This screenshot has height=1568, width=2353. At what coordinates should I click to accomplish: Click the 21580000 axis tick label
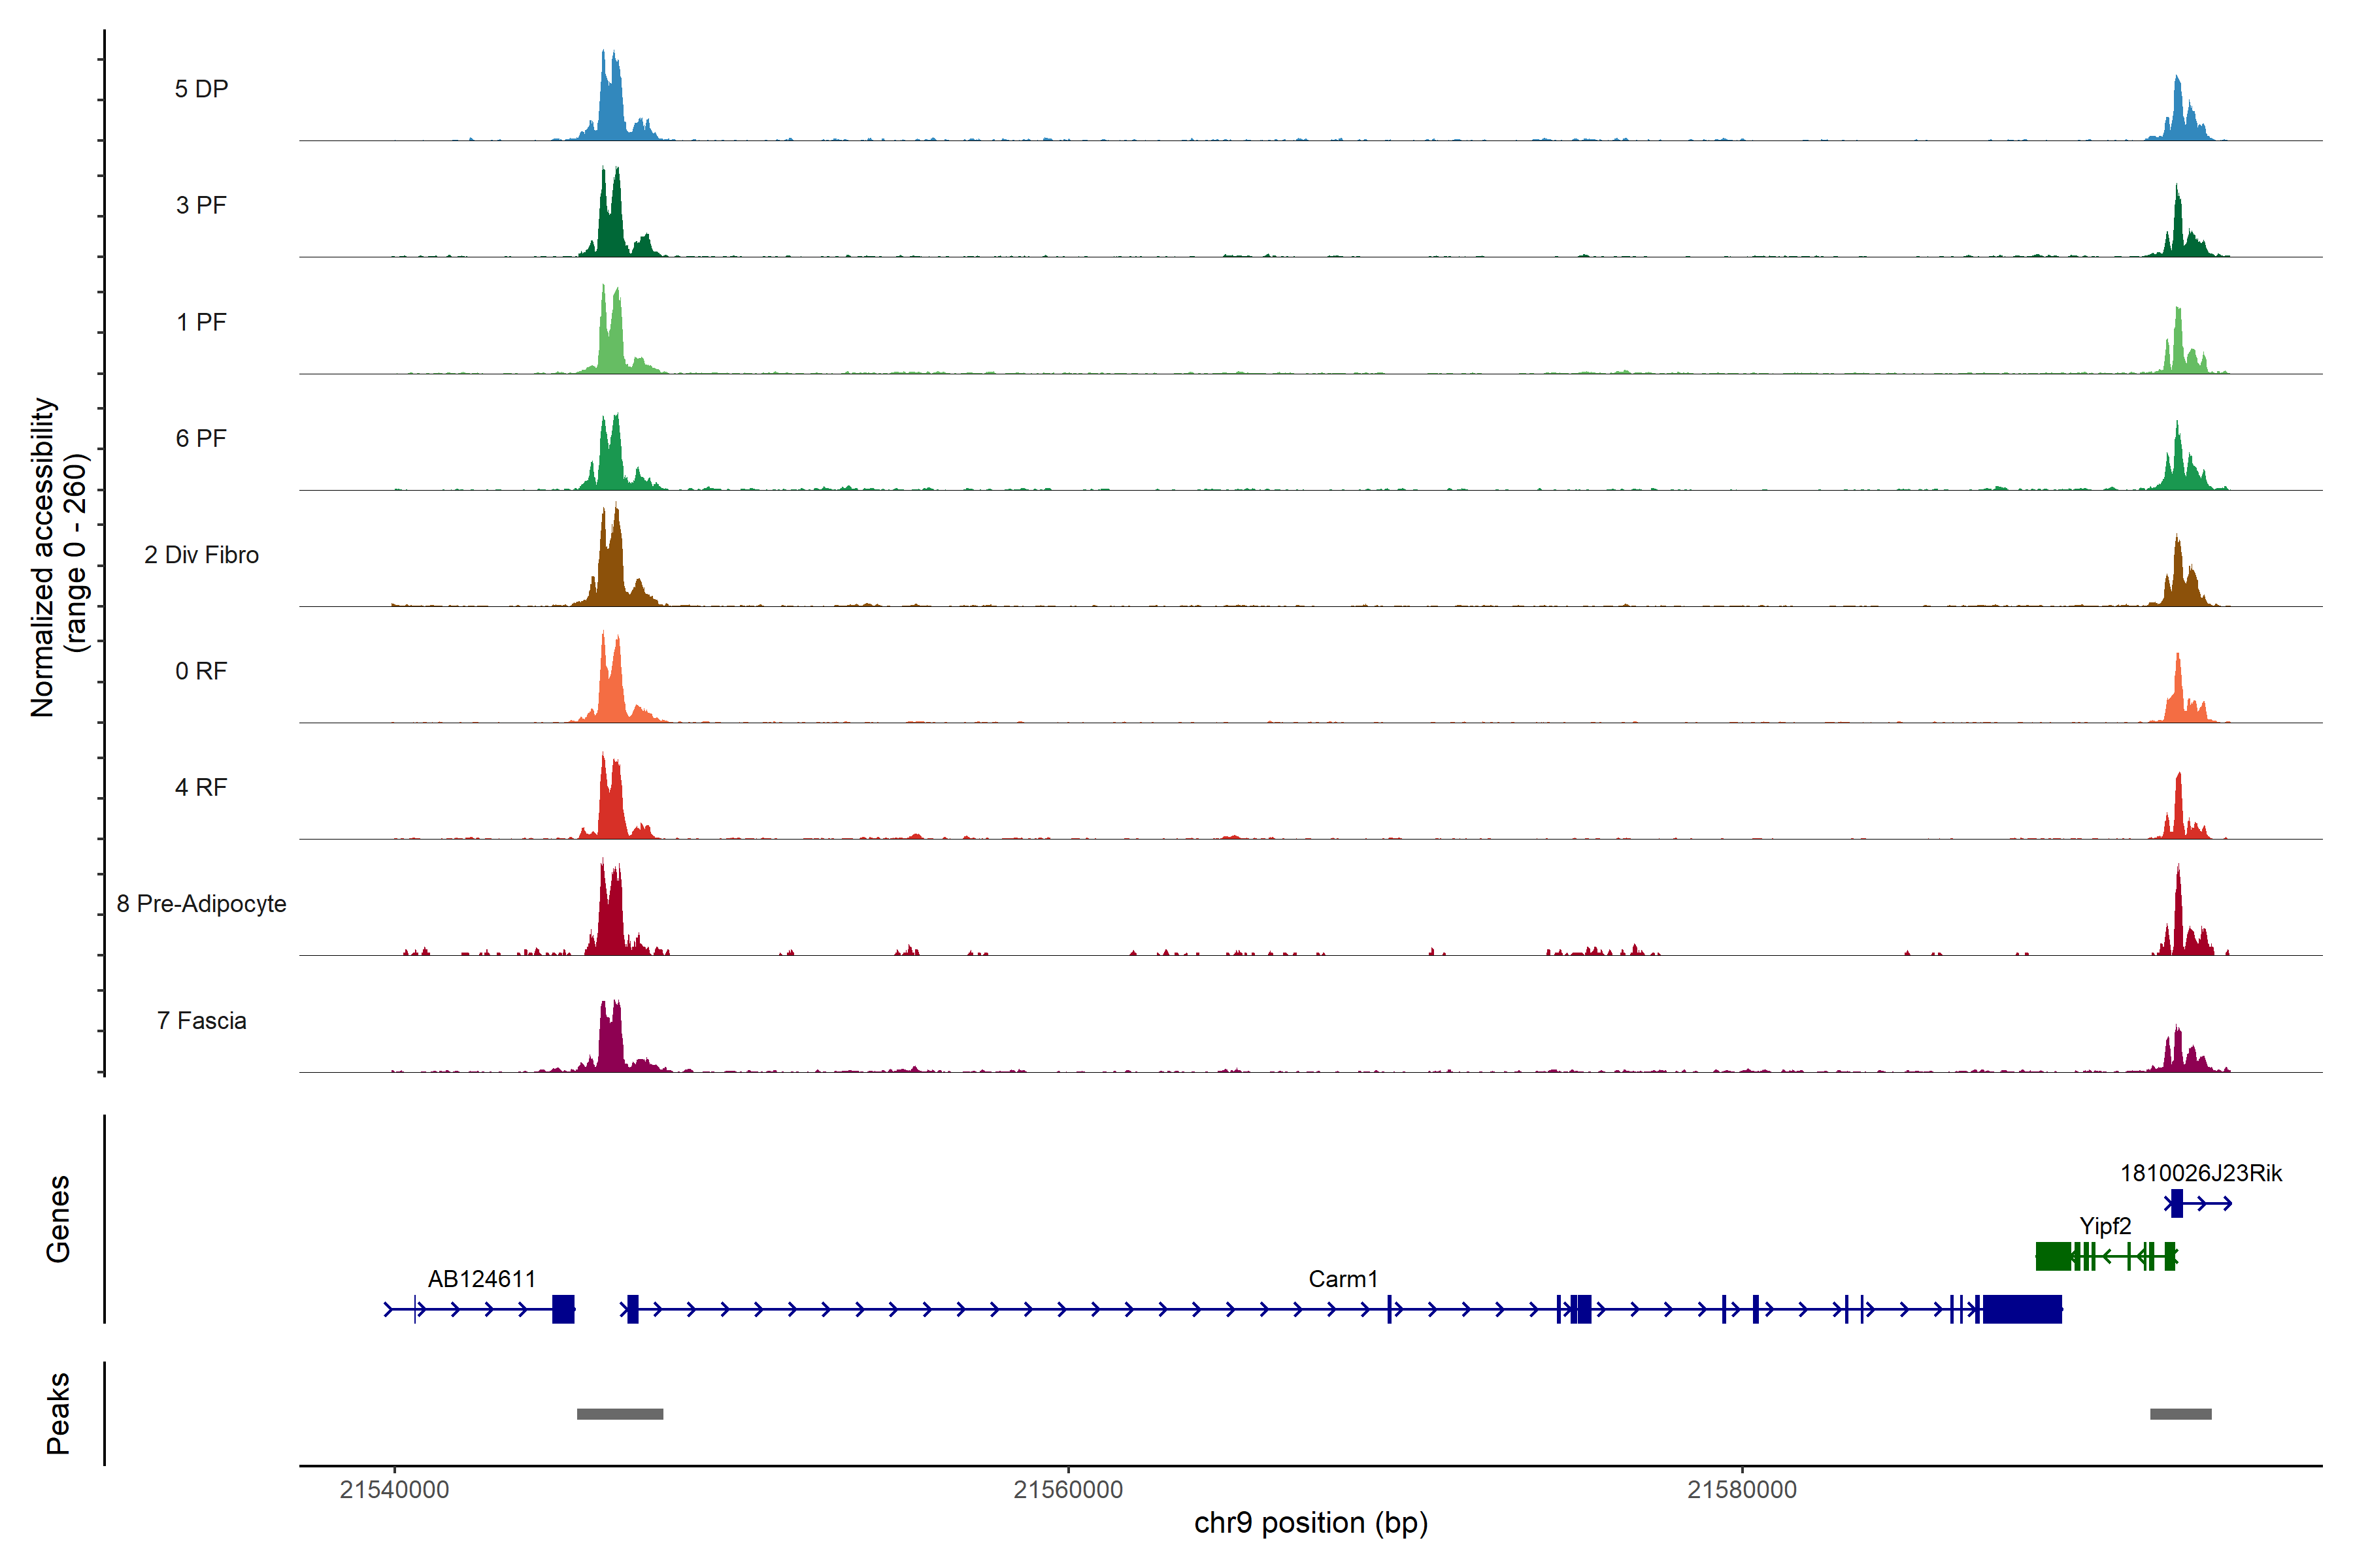[x=1742, y=1489]
